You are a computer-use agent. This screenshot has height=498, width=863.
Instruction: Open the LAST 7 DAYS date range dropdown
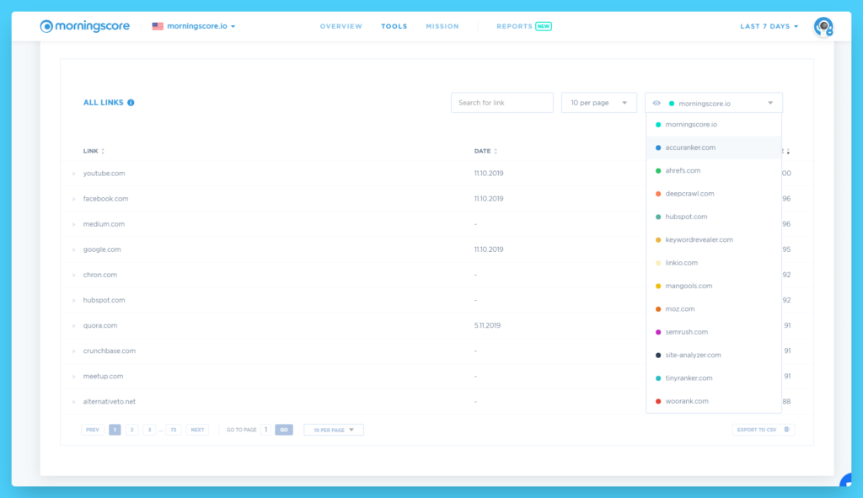pyautogui.click(x=769, y=26)
